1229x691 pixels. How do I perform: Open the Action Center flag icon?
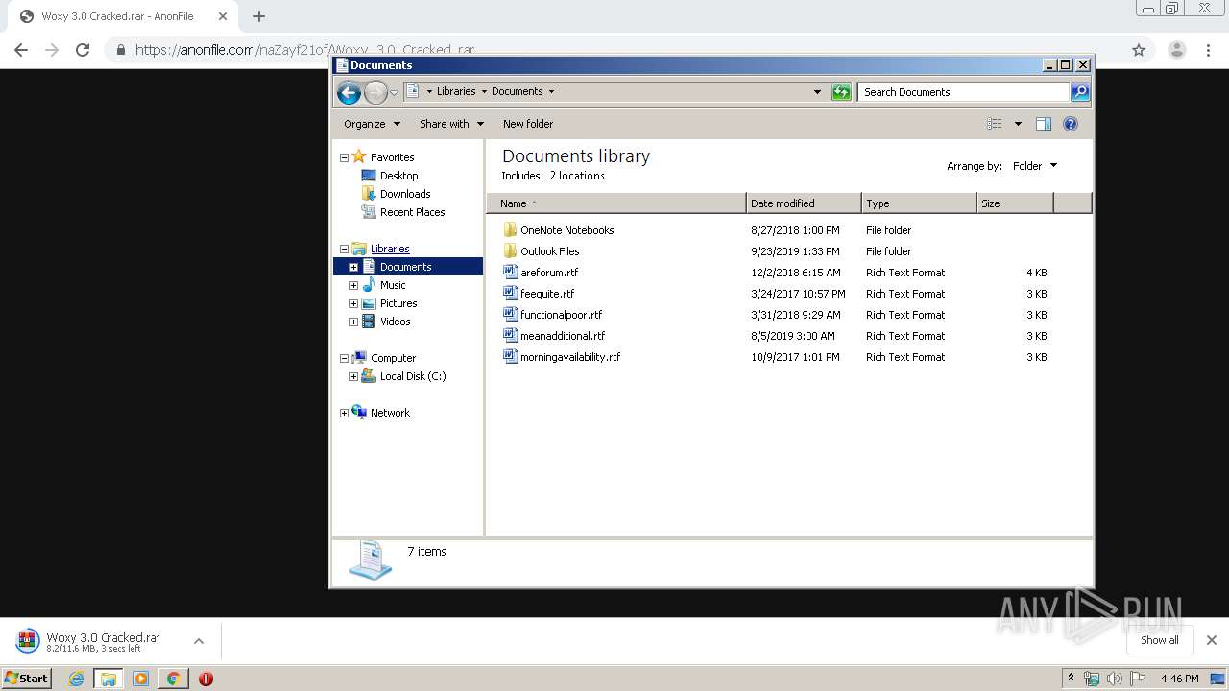pyautogui.click(x=1138, y=679)
